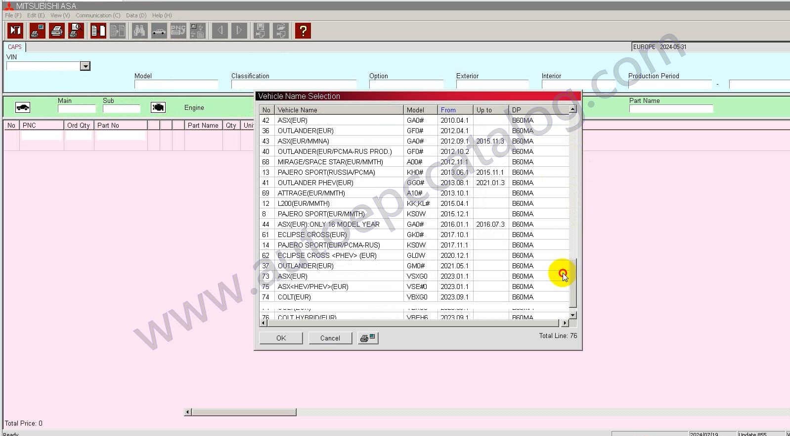
Task: Select row 42 ASX(EUR) GA0#
Action: click(x=414, y=120)
